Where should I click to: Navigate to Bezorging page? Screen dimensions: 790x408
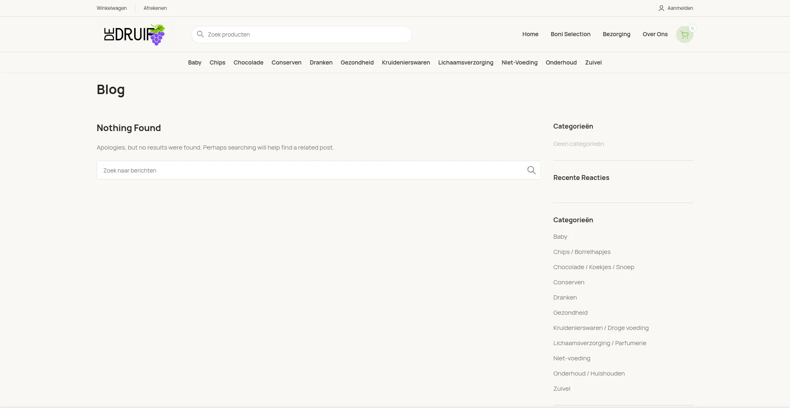pyautogui.click(x=616, y=34)
